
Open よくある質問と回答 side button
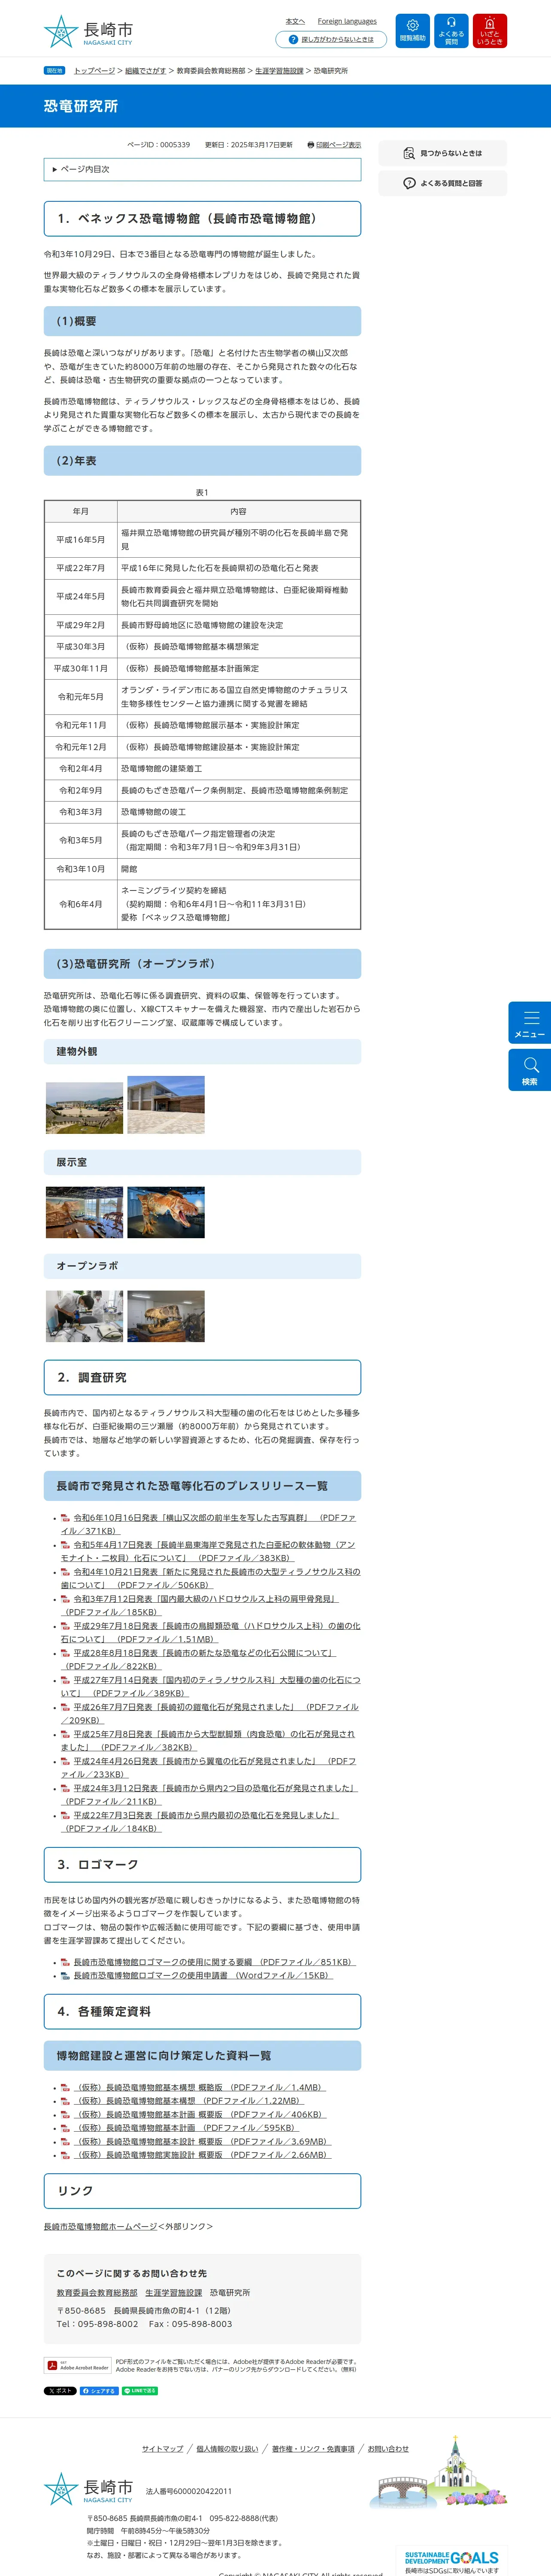[442, 183]
